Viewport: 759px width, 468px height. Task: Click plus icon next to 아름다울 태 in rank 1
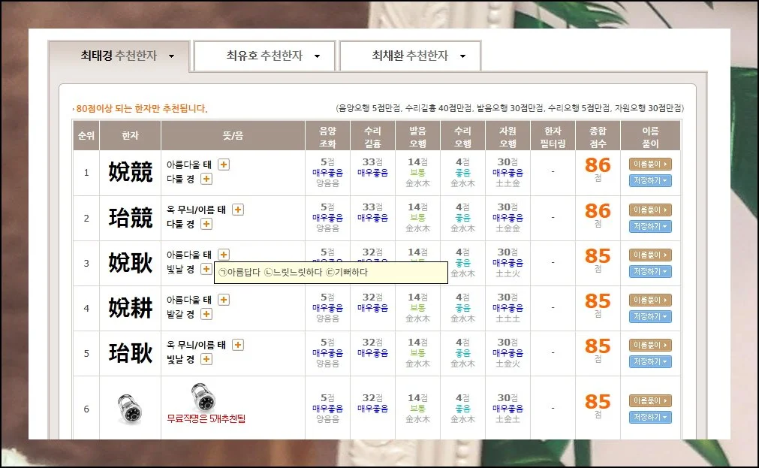[224, 165]
